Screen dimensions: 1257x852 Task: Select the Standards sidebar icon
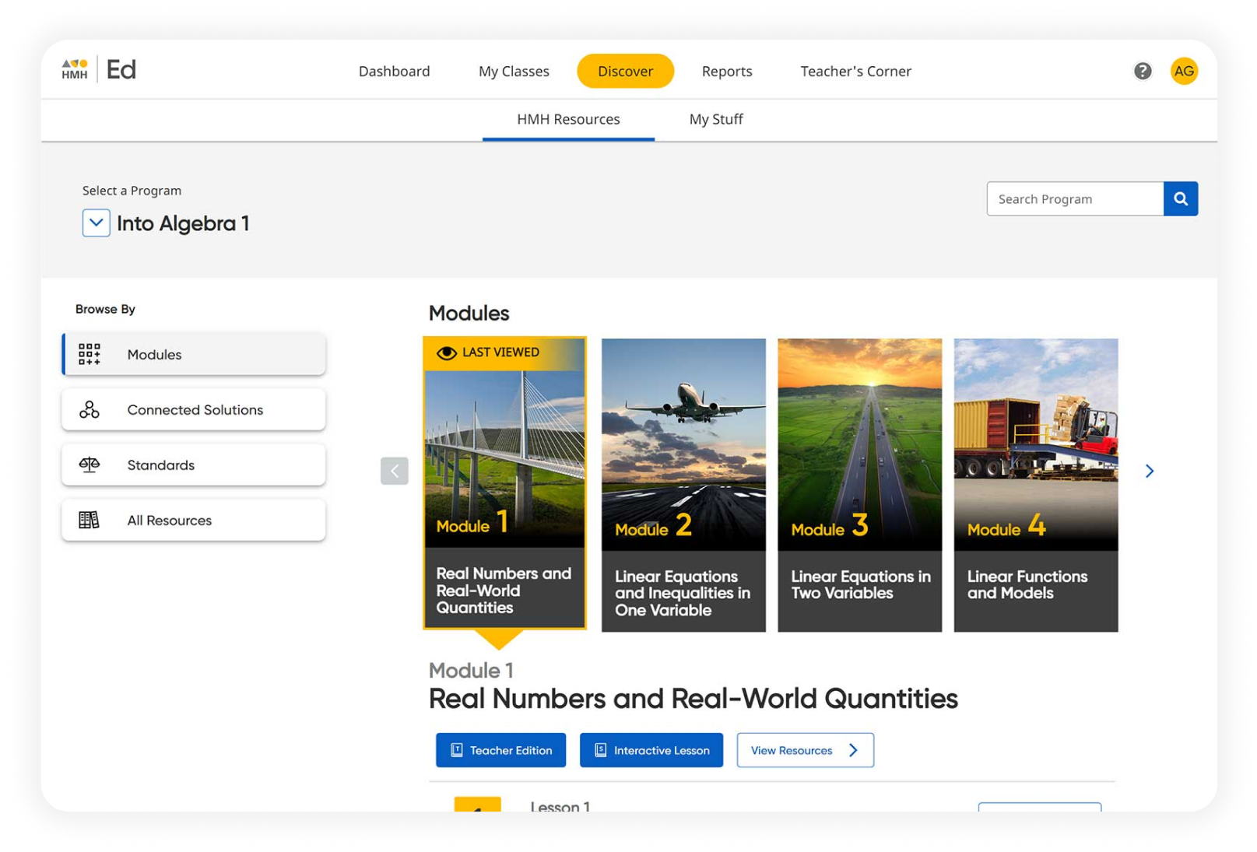89,465
